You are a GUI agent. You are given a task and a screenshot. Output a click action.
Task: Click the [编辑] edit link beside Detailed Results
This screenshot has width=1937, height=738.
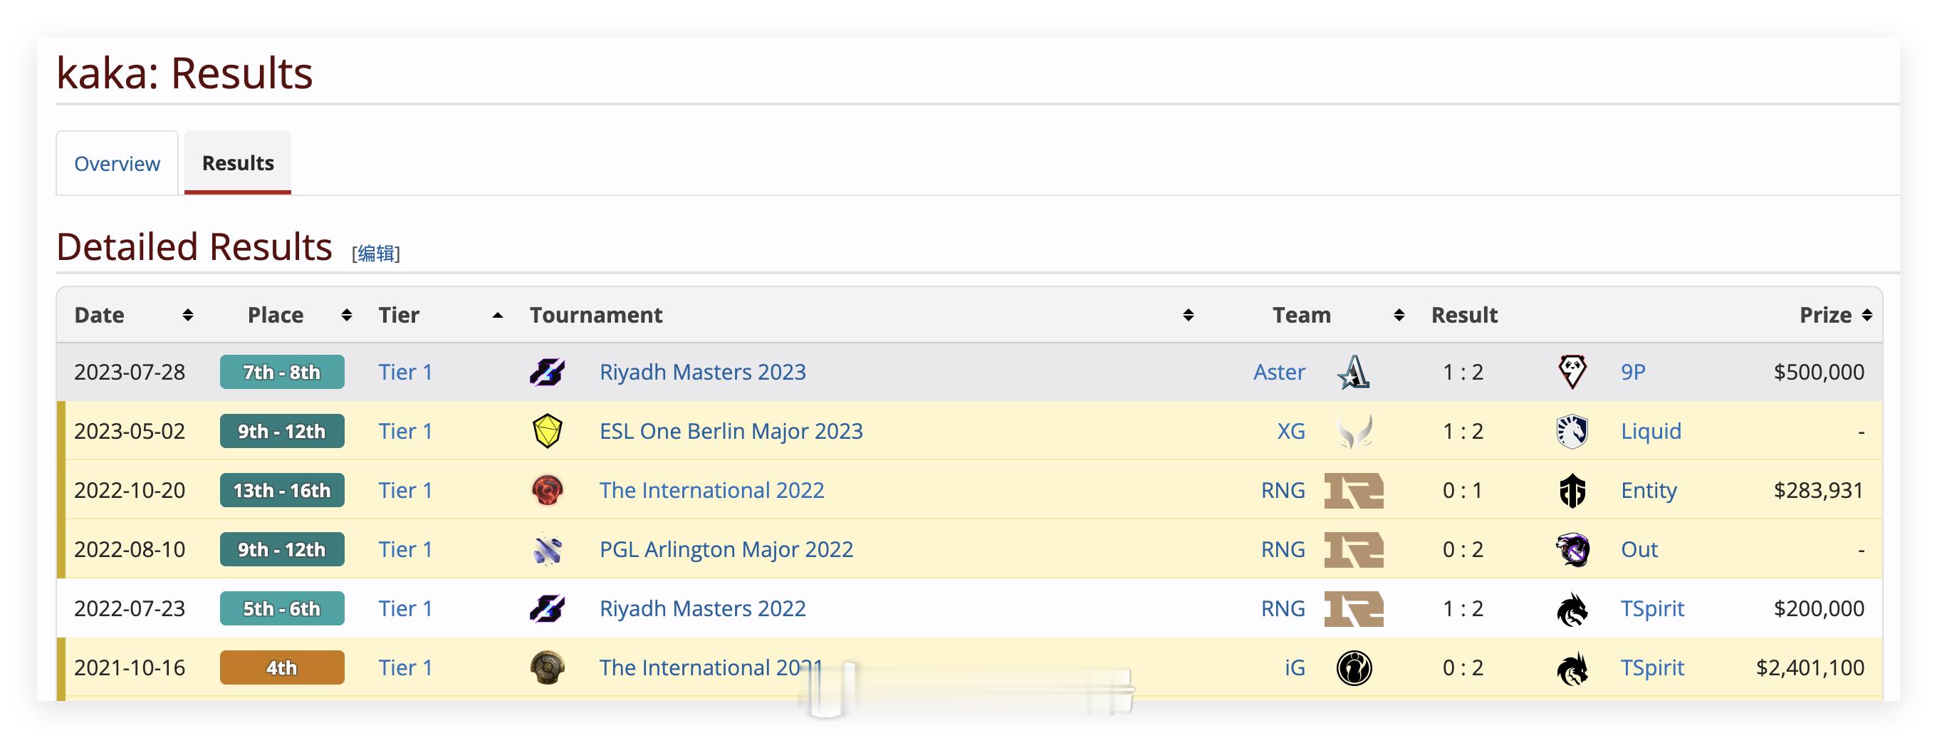(376, 254)
